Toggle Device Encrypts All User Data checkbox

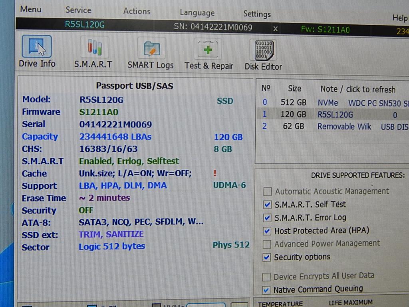tap(266, 277)
